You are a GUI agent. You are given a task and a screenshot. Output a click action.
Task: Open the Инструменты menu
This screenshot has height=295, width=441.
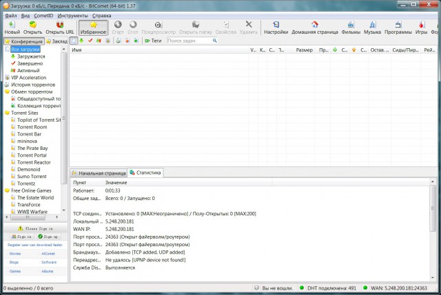tap(72, 16)
